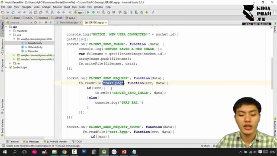Click the Synchronize toolbar icon

13,13
